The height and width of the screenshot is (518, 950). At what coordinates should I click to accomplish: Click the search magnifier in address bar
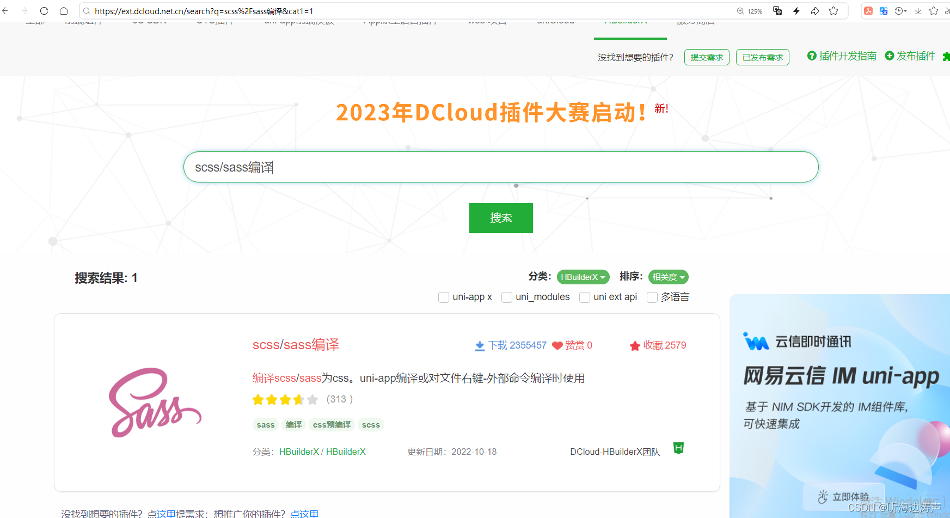[87, 11]
